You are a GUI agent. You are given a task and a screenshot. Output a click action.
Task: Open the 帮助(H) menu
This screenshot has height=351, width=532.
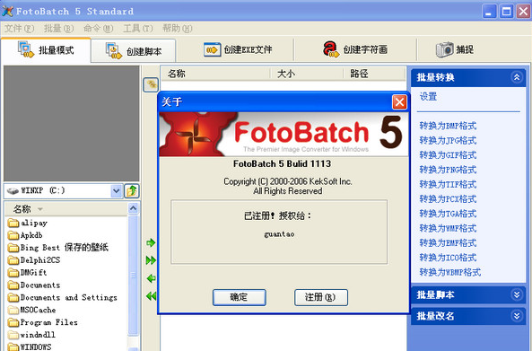pos(177,29)
